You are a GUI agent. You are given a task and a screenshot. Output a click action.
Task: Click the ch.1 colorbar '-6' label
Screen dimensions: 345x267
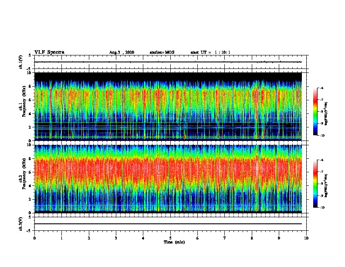[x=321, y=88]
